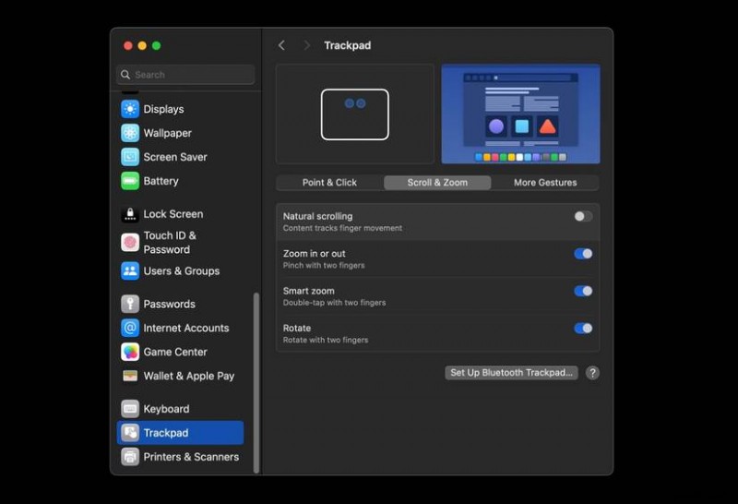Click the blue screen demo preview
The height and width of the screenshot is (504, 738).
tap(520, 114)
